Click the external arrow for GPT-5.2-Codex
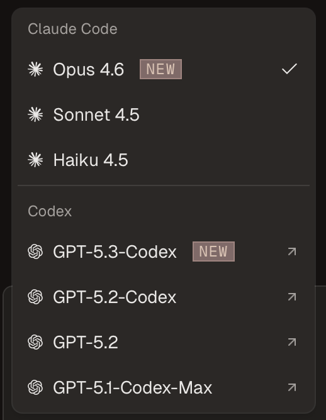 point(292,297)
